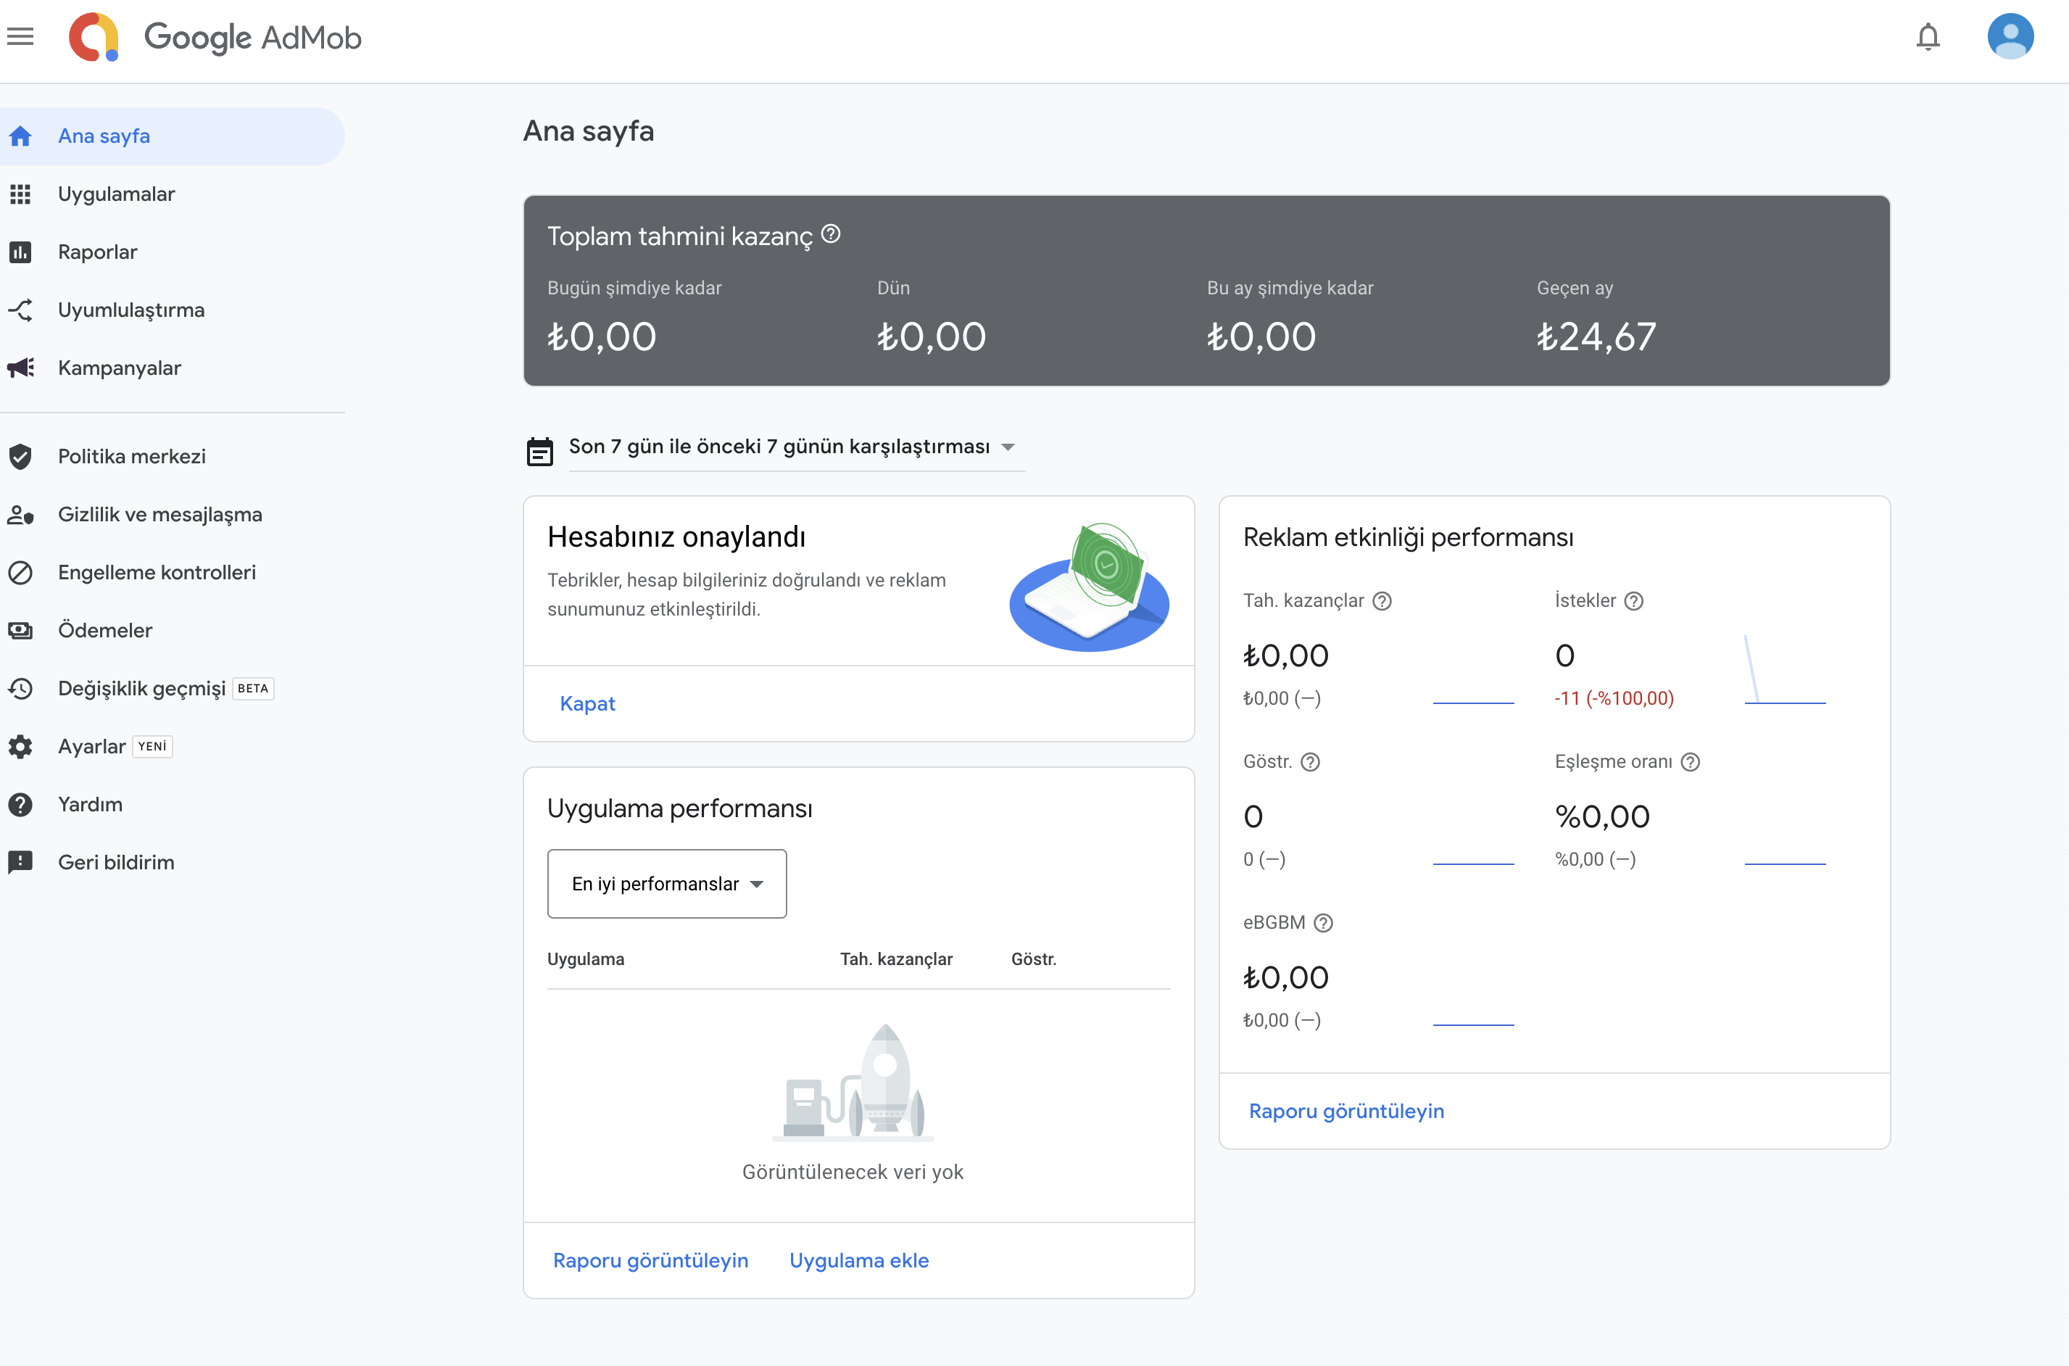Screen dimensions: 2069x1366
Task: Click the Geri bildirim feedback icon
Action: tap(21, 863)
